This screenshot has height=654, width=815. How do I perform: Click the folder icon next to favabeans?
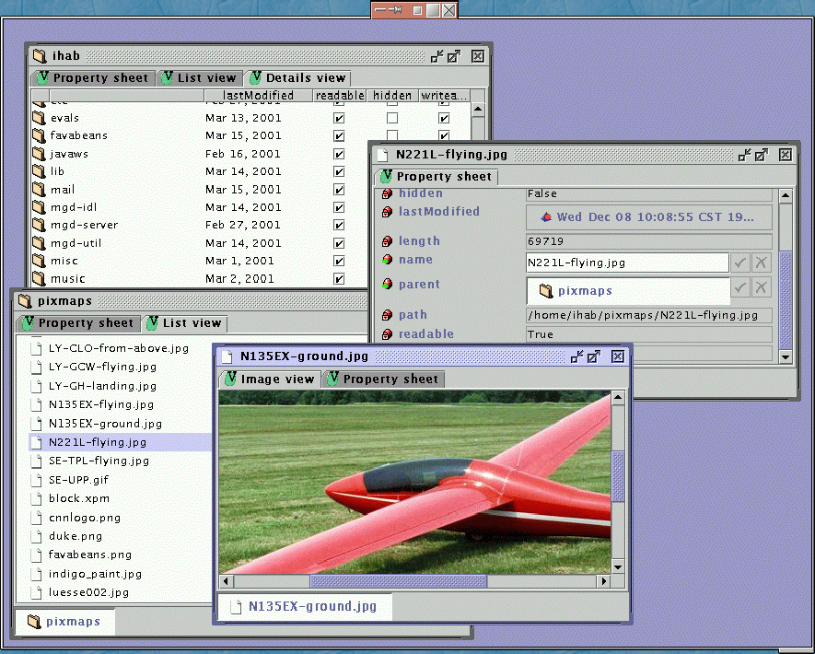tap(39, 135)
